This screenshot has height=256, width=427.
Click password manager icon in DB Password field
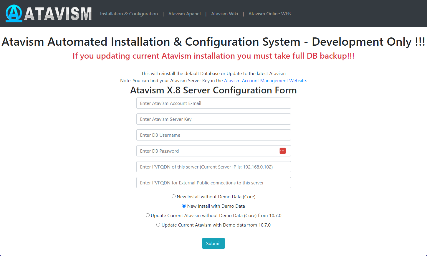(x=282, y=151)
